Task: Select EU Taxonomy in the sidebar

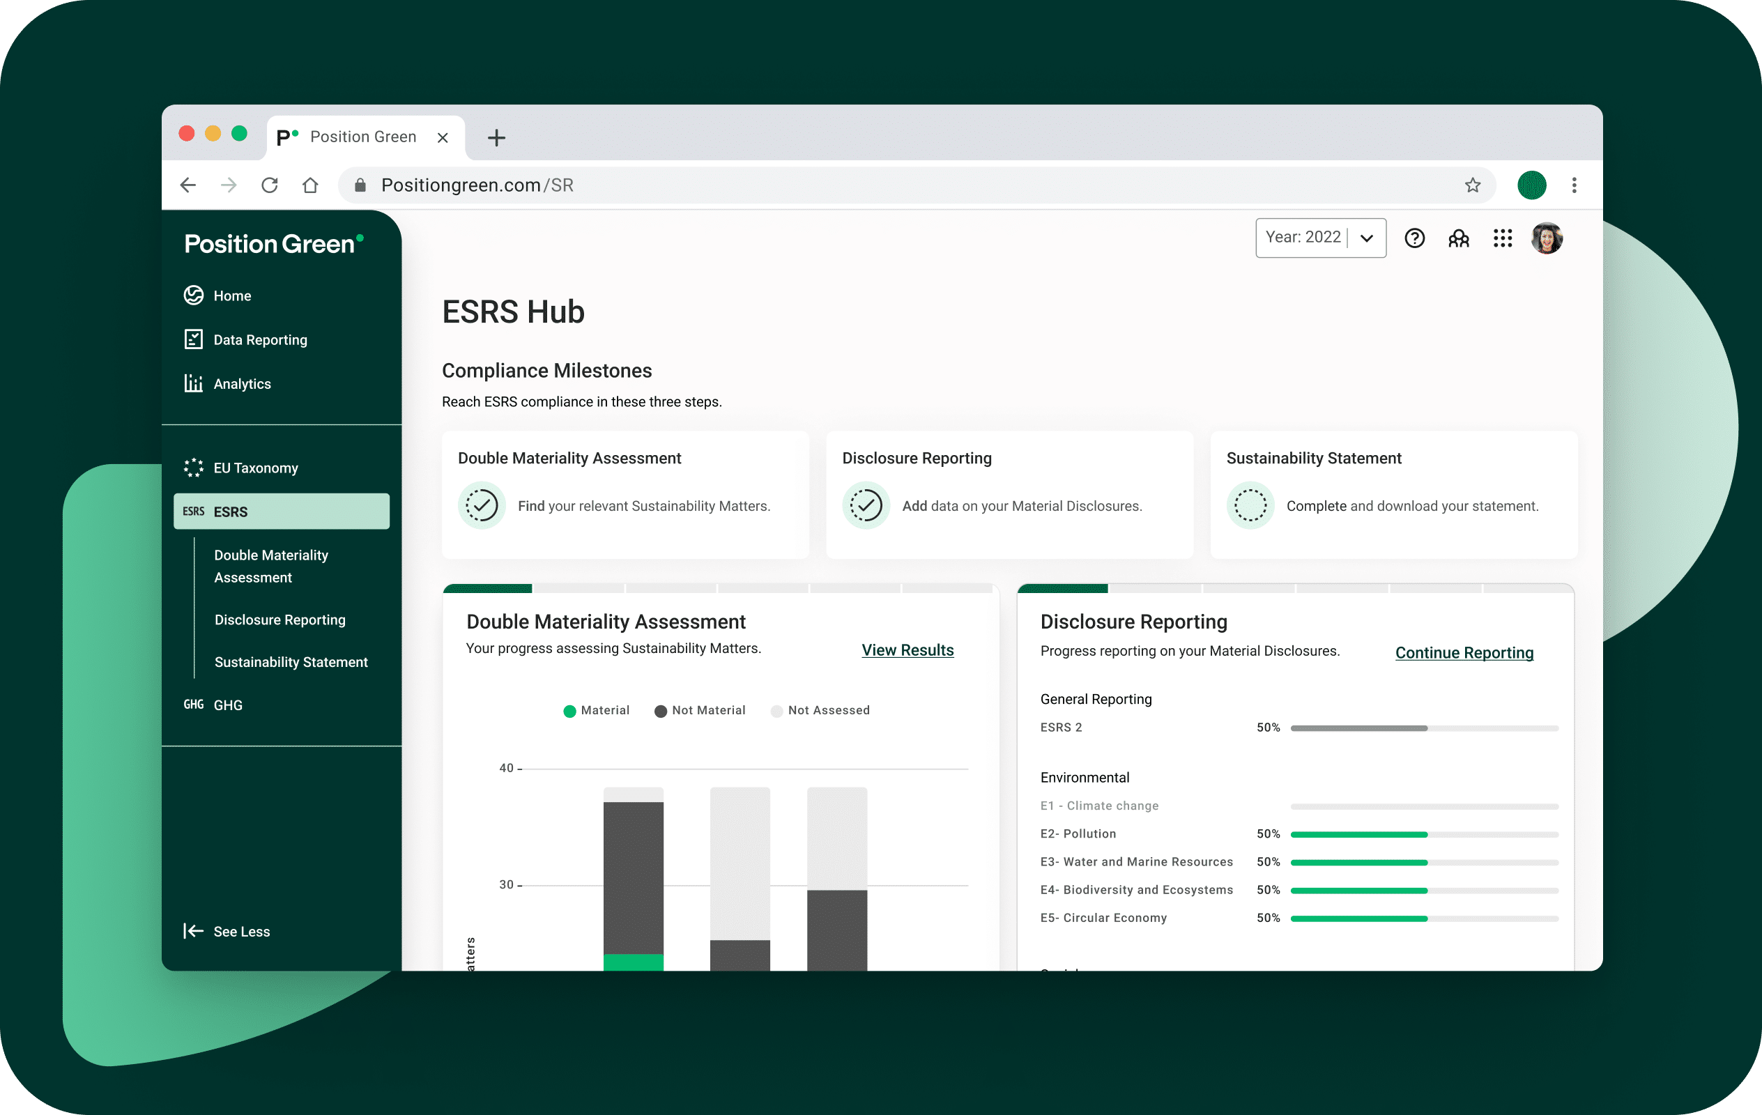Action: pos(254,468)
